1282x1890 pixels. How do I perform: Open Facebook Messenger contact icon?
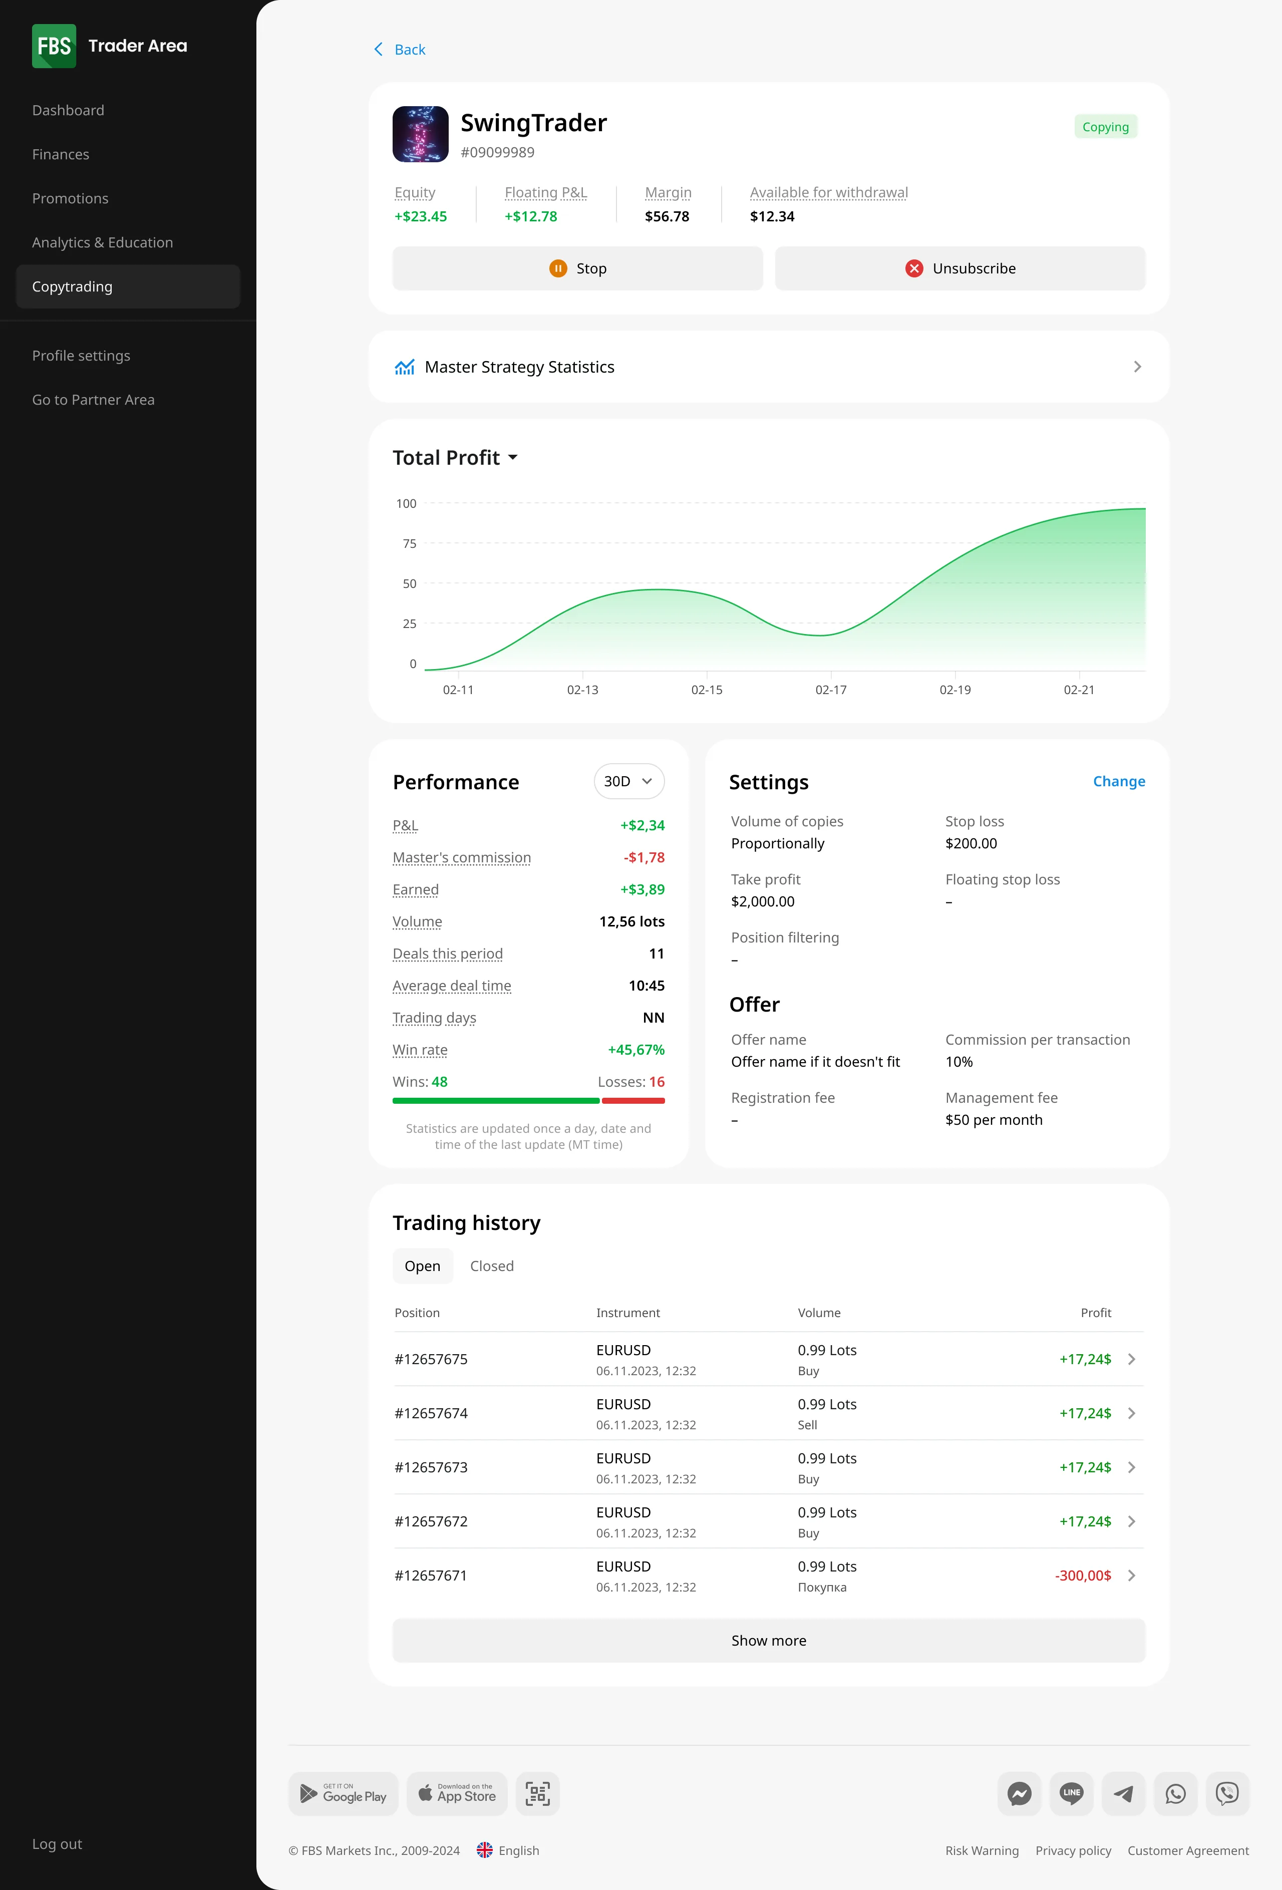1019,1793
